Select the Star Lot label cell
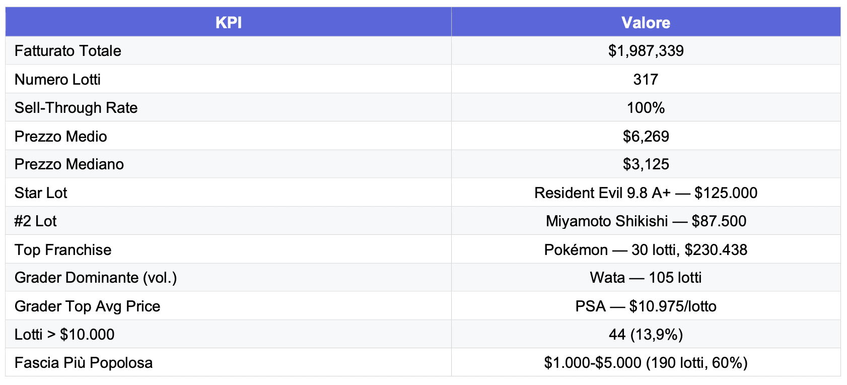Screen dimensions: 847x385 [41, 193]
